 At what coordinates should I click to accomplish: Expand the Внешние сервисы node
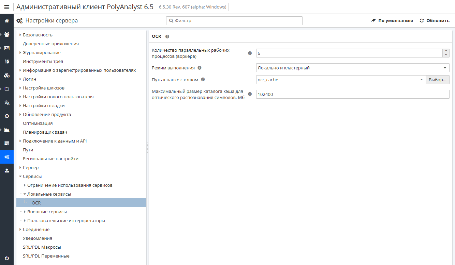[x=25, y=212]
